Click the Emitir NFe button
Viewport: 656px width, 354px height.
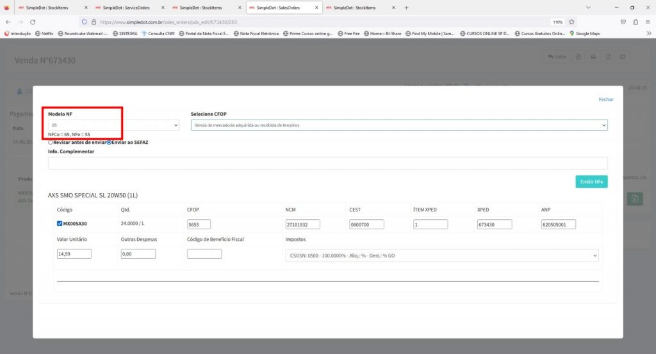click(x=591, y=182)
